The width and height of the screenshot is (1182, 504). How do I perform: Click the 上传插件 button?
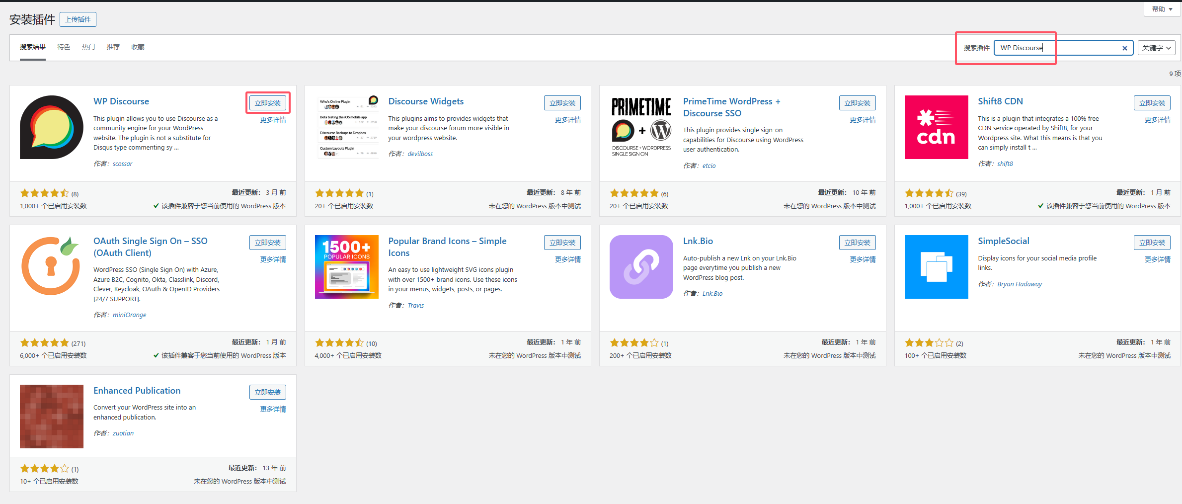pyautogui.click(x=78, y=19)
